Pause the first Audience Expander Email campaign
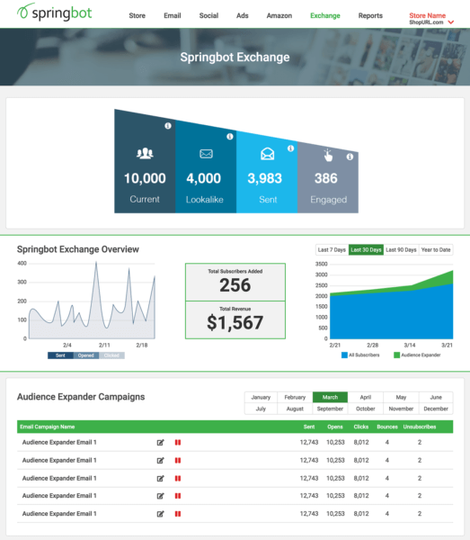 (178, 443)
